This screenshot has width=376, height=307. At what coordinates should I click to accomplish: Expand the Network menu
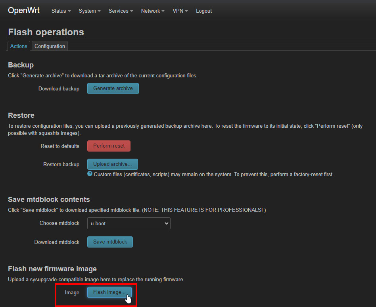click(153, 11)
